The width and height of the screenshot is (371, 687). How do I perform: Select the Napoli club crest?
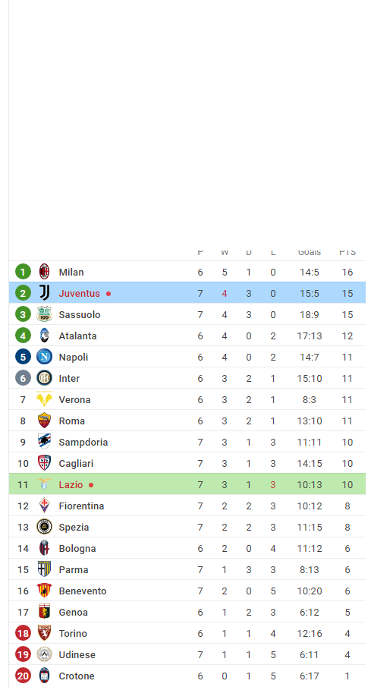(44, 357)
